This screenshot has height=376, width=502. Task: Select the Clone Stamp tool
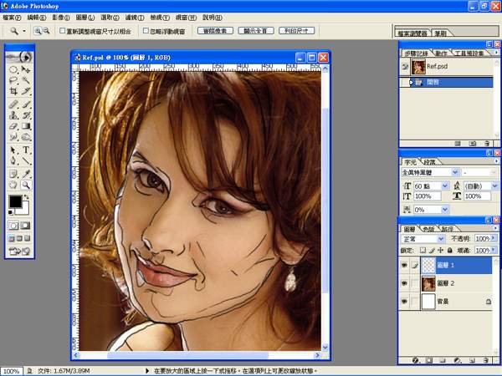[x=13, y=115]
